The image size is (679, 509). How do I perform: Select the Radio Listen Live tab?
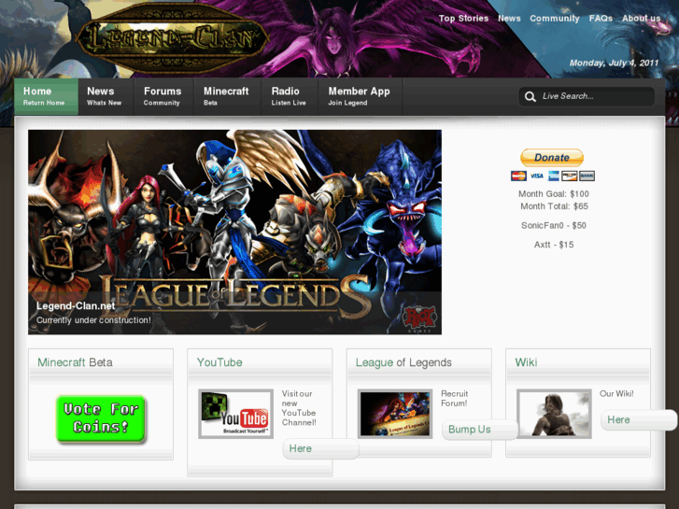[x=290, y=96]
